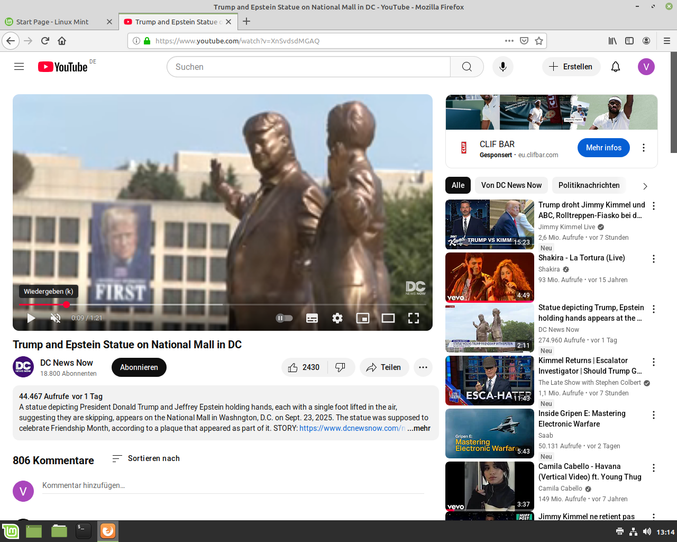
Task: Click in the Suchen search field
Action: [309, 67]
